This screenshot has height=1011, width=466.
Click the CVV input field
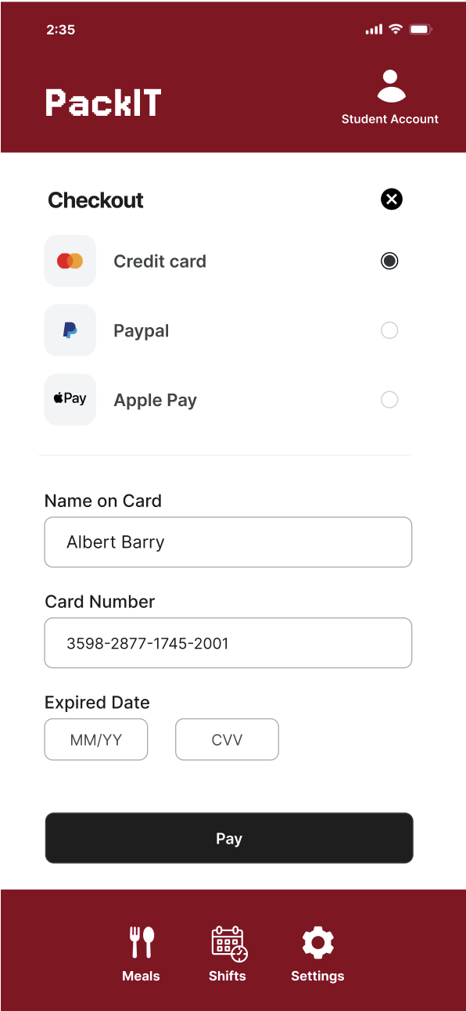pyautogui.click(x=227, y=739)
